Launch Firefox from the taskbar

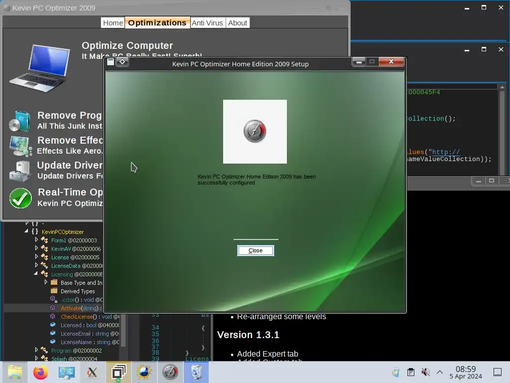[x=41, y=372]
